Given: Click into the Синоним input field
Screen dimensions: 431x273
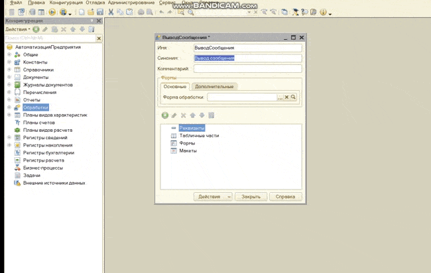Looking at the screenshot, I should [x=247, y=58].
